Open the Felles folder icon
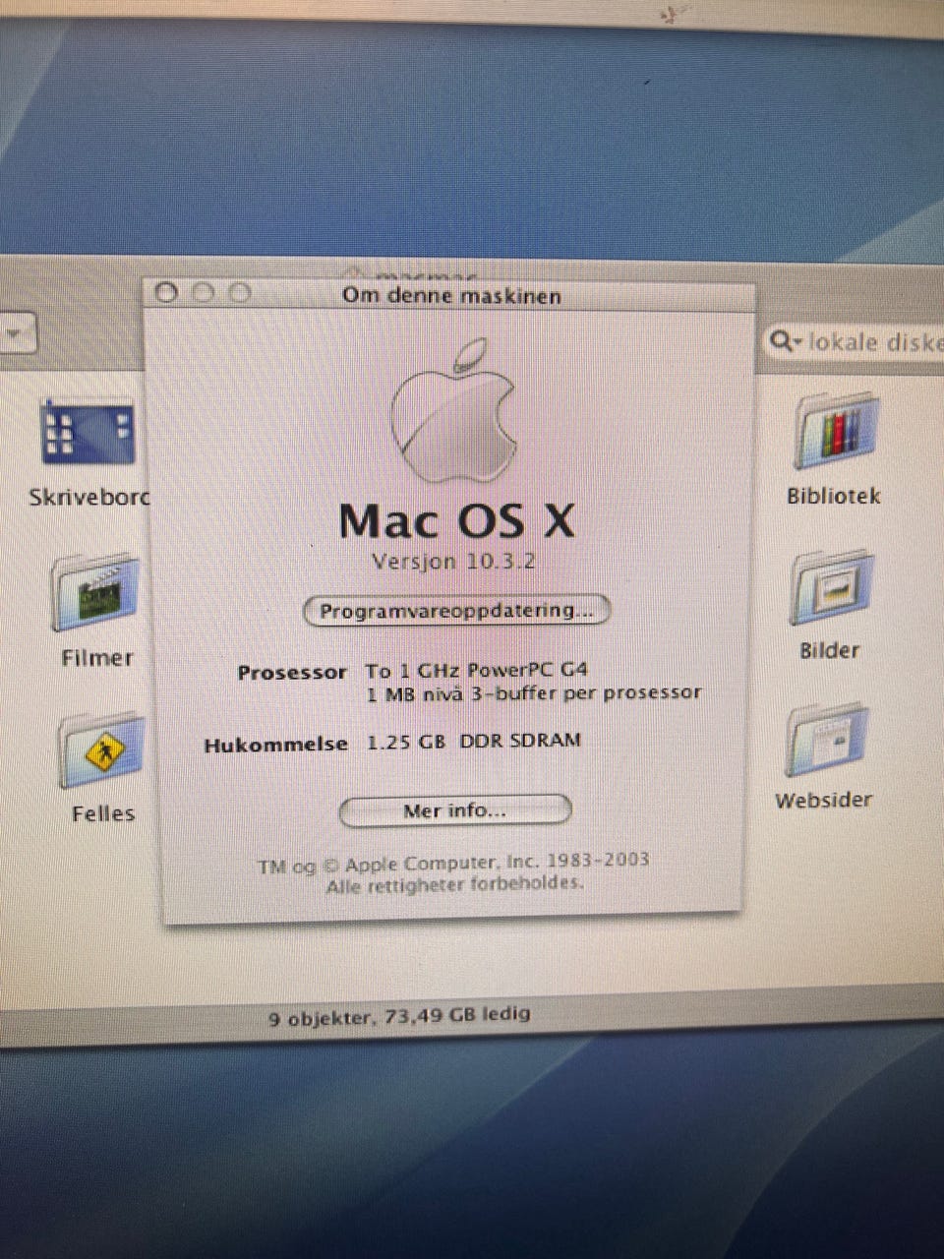 [x=100, y=751]
